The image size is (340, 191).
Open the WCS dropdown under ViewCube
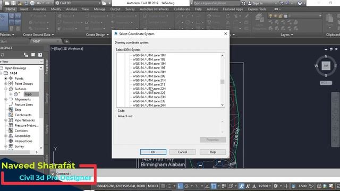[x=326, y=83]
